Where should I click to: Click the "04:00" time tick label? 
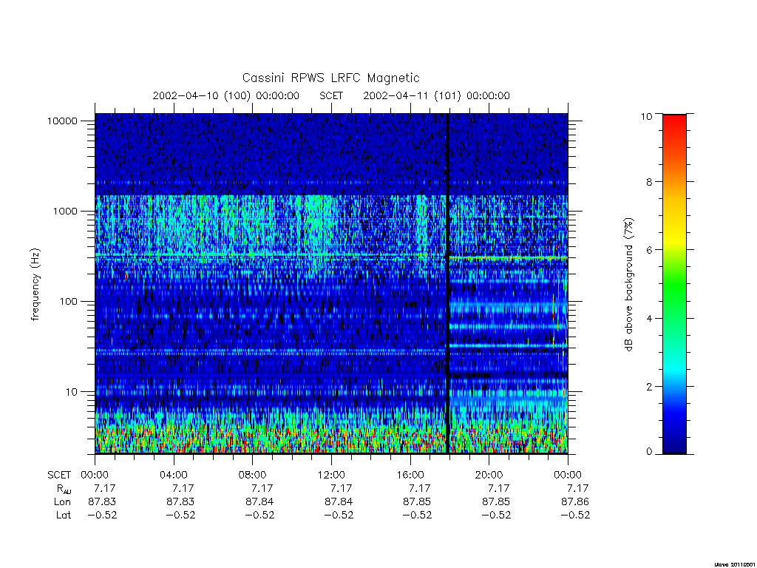coord(174,475)
